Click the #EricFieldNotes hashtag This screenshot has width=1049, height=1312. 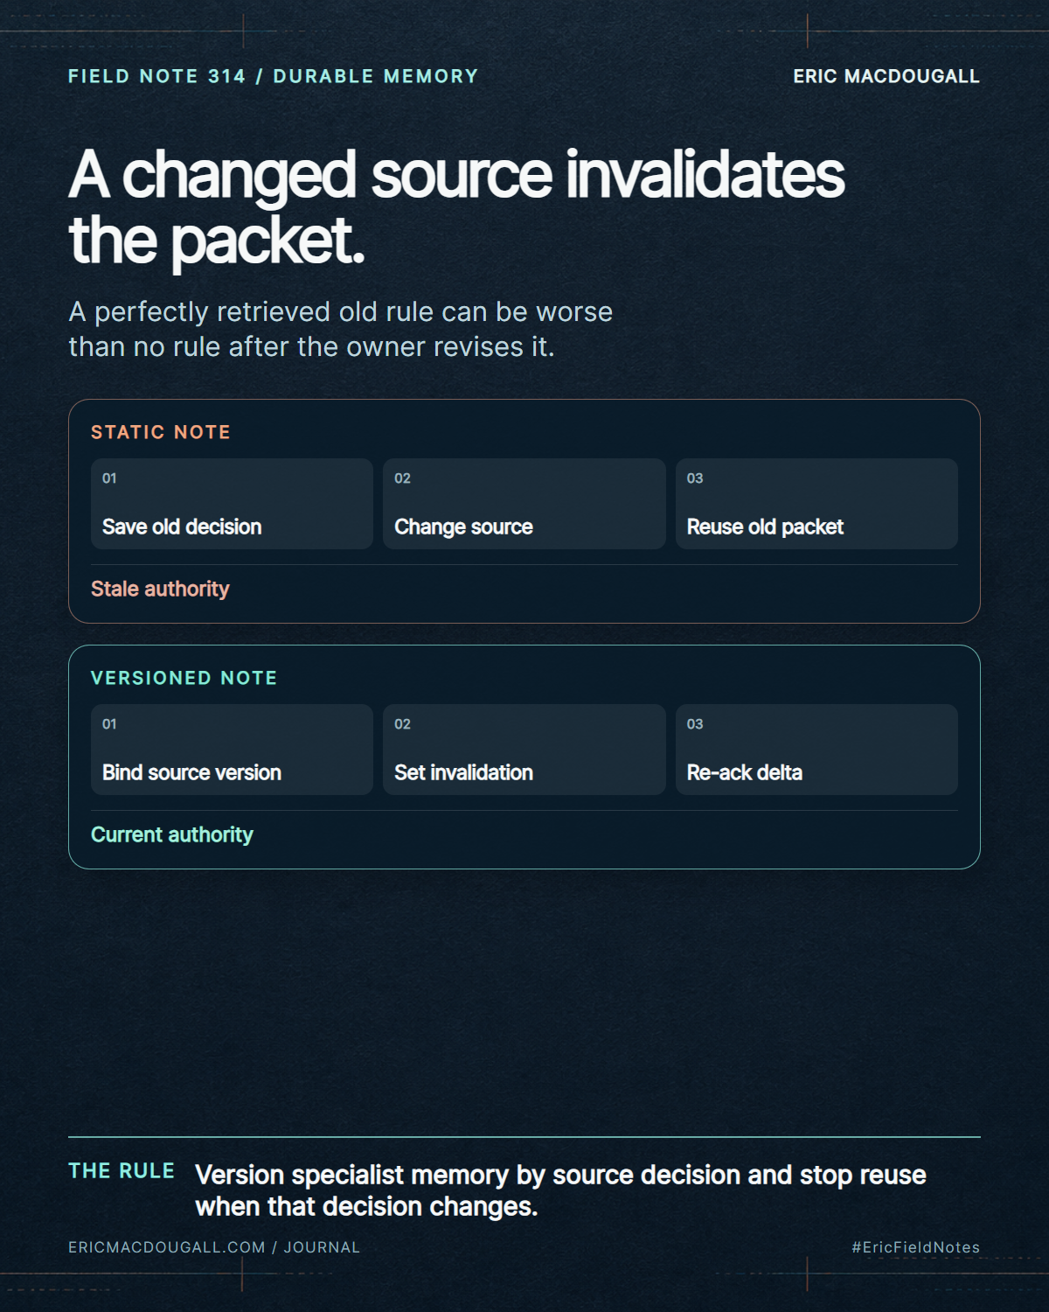point(916,1247)
